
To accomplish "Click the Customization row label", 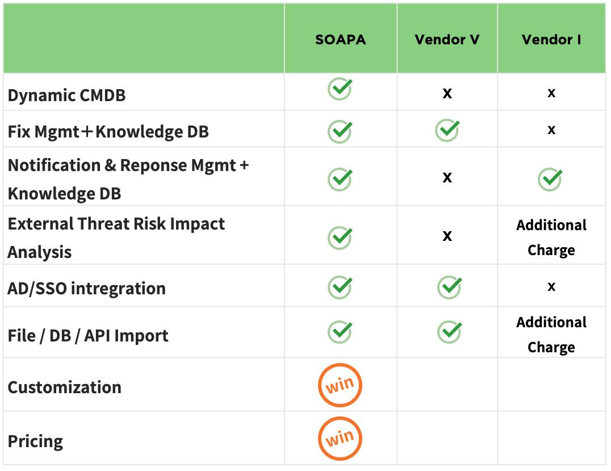I will [x=64, y=387].
